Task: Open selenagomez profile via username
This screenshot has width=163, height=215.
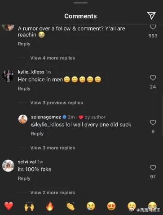Action: point(46,117)
